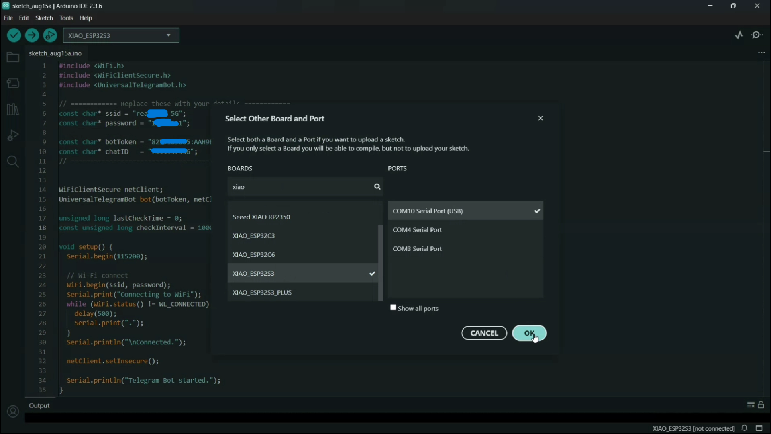The width and height of the screenshot is (771, 434).
Task: Upload the sketch using the arrow icon
Action: click(32, 35)
